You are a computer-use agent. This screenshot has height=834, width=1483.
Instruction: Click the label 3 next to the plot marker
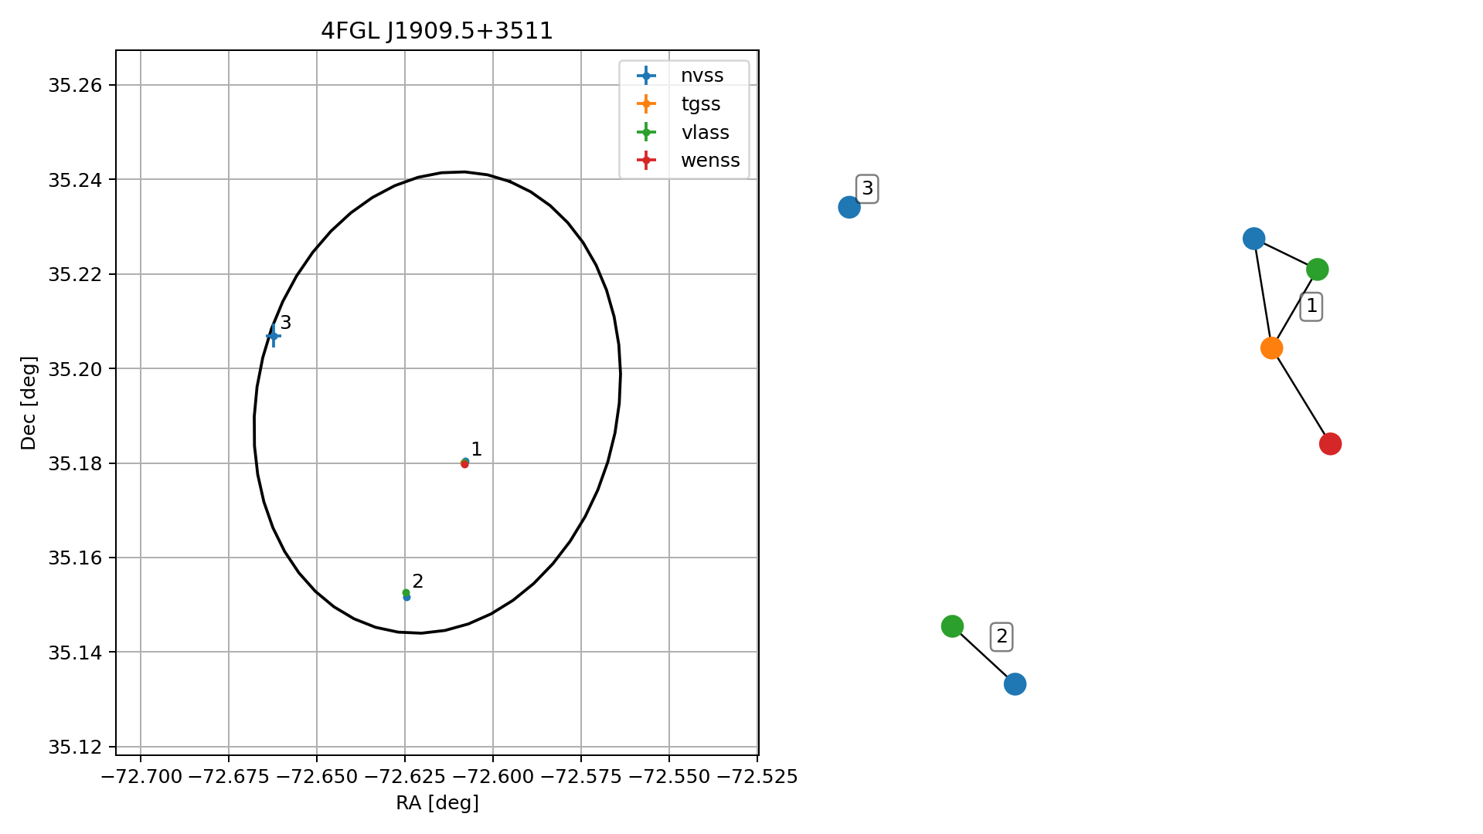286,323
